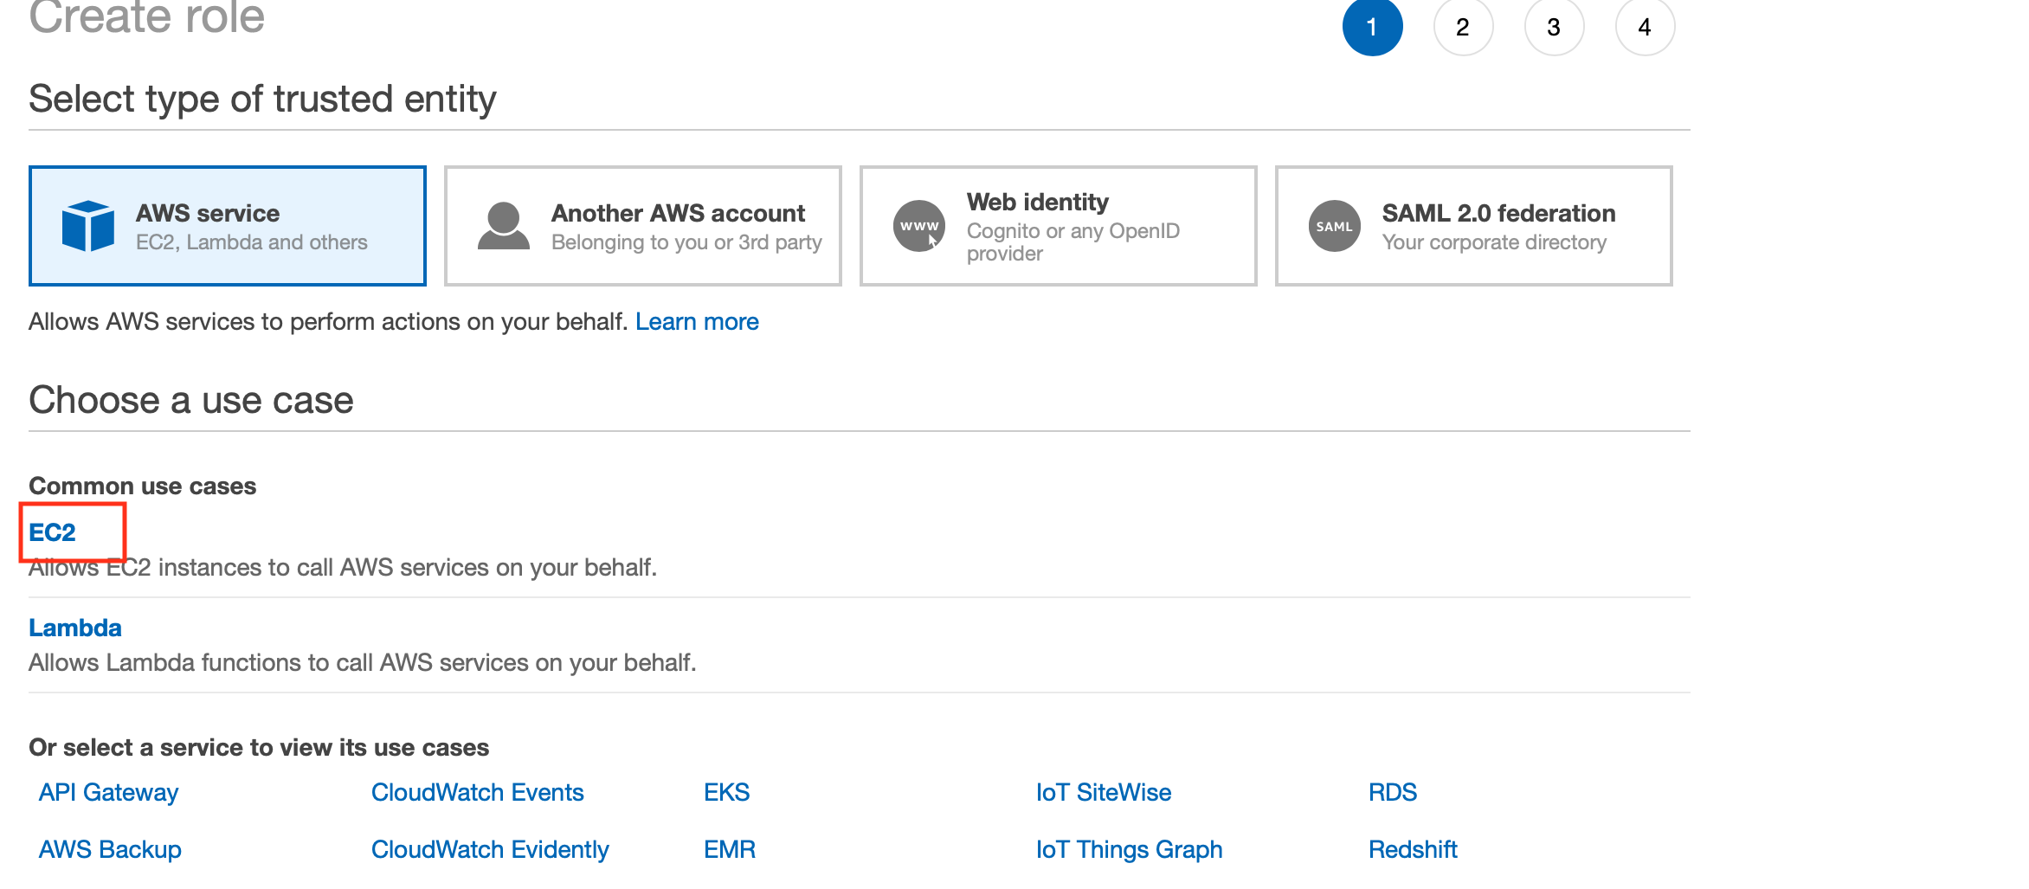Jump to wizard step 3
2029x889 pixels.
(x=1554, y=27)
